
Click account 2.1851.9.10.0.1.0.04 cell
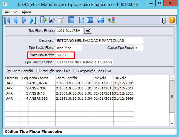pos(74,99)
